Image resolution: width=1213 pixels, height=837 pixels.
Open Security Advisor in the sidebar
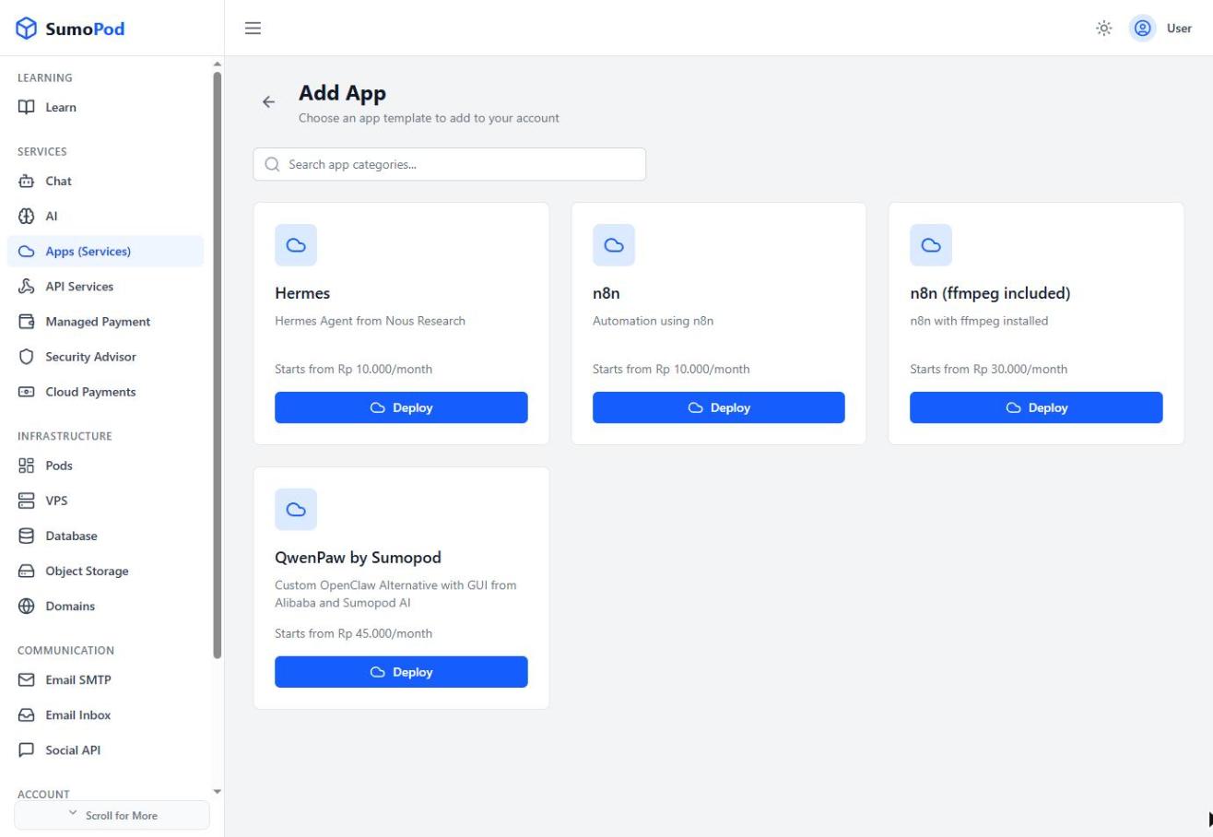(x=105, y=357)
